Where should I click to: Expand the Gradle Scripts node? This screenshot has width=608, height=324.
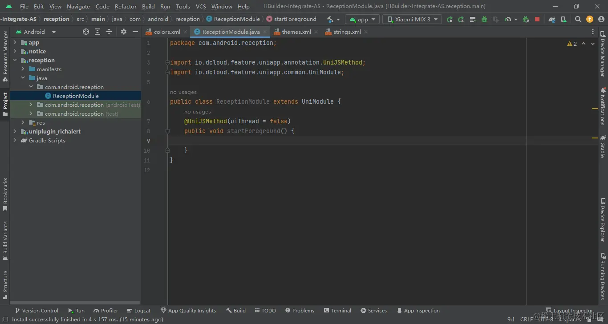point(15,140)
